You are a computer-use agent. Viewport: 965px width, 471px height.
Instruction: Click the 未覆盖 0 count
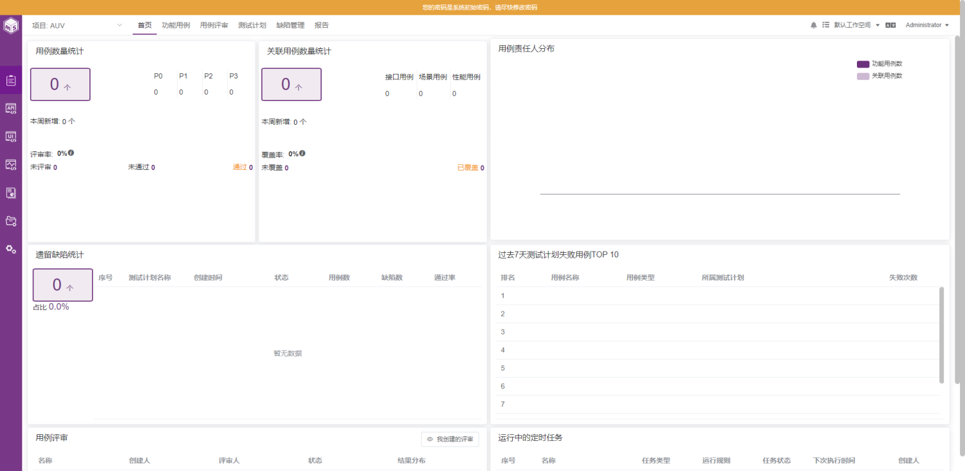tap(275, 167)
